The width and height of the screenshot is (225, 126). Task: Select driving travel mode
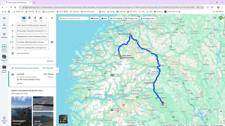(x=24, y=18)
